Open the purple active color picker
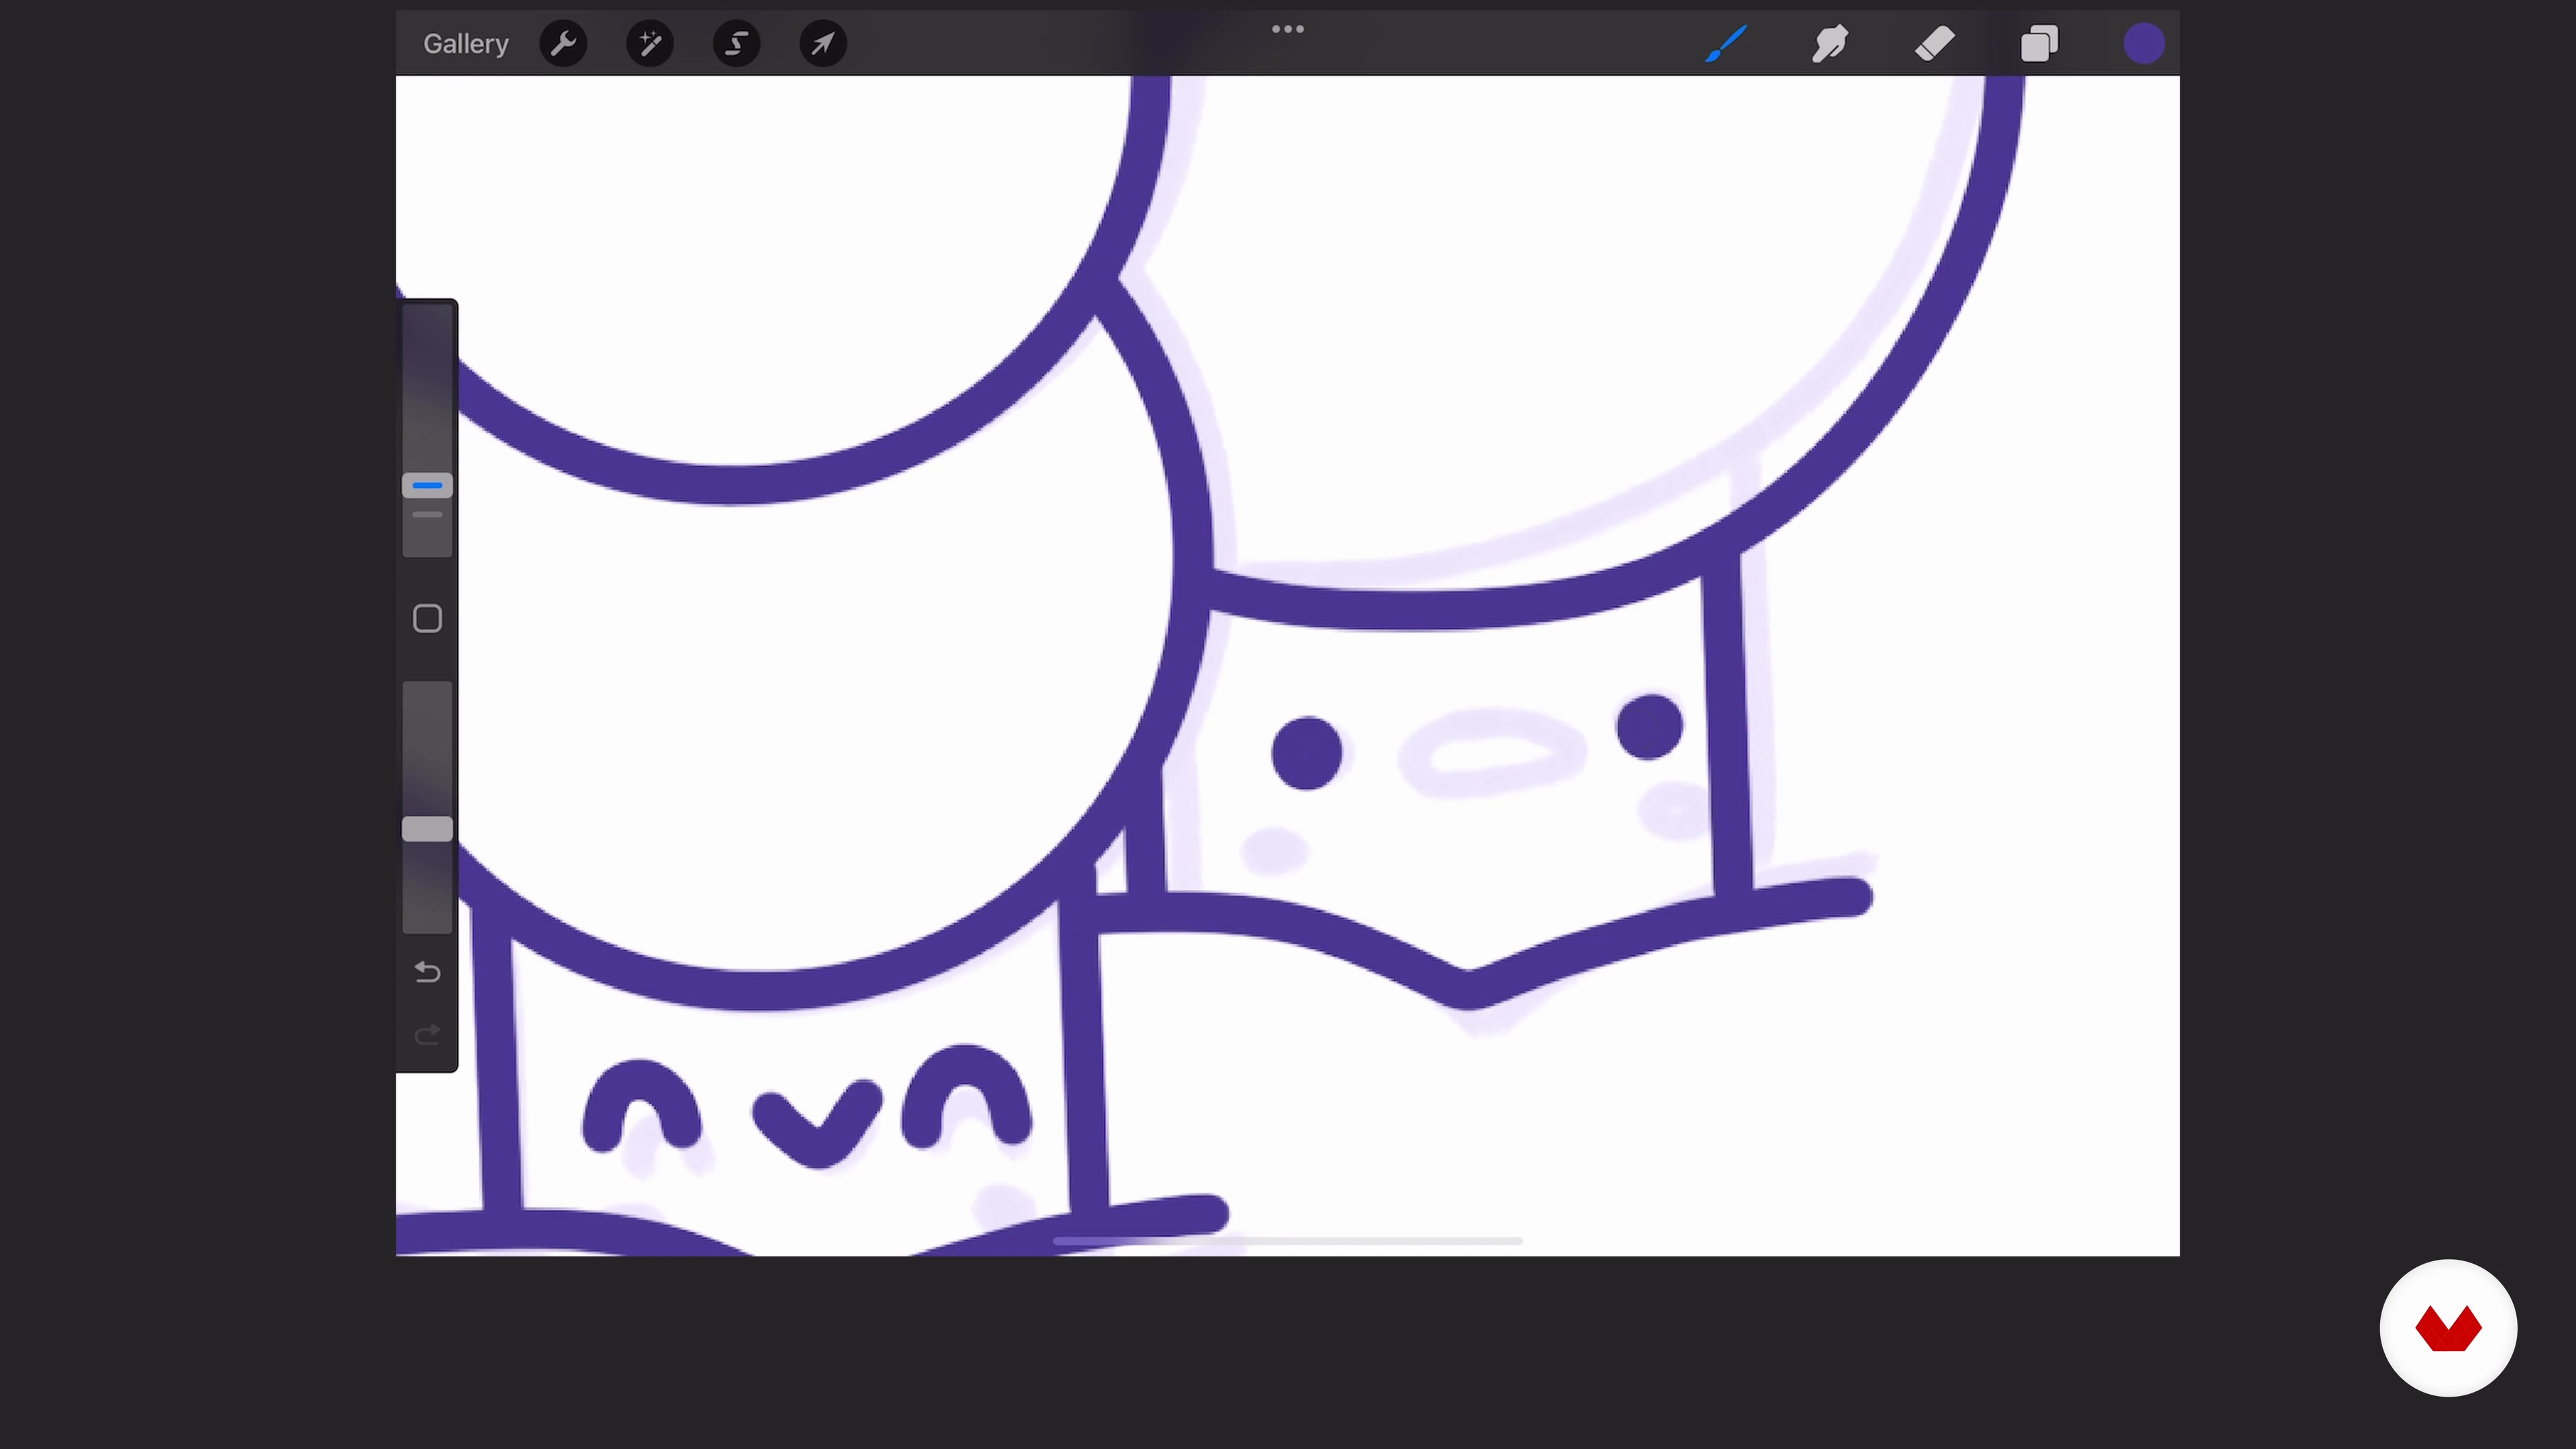2576x1449 pixels. click(x=2143, y=44)
